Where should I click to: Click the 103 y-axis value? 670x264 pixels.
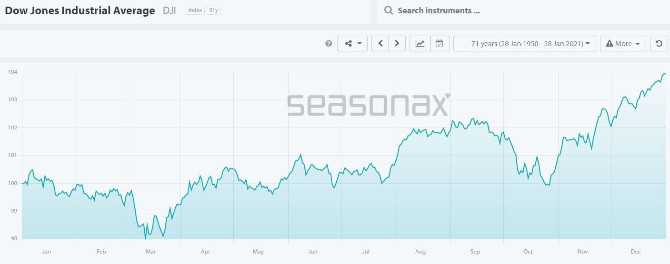(x=12, y=100)
